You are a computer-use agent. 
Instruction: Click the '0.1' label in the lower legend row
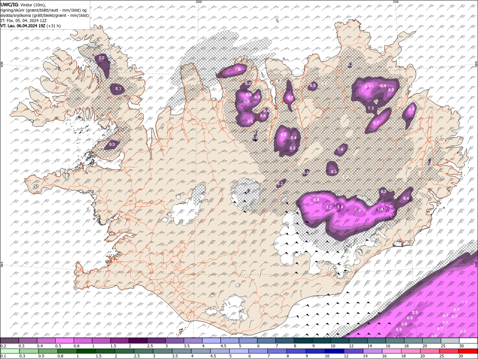pyautogui.click(x=3, y=356)
